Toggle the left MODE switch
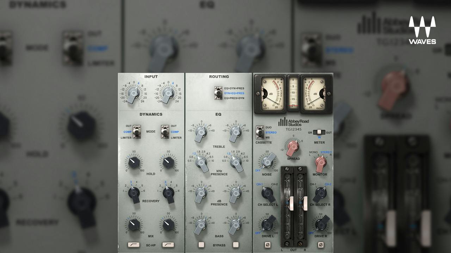This screenshot has height=253, width=451. [x=137, y=132]
